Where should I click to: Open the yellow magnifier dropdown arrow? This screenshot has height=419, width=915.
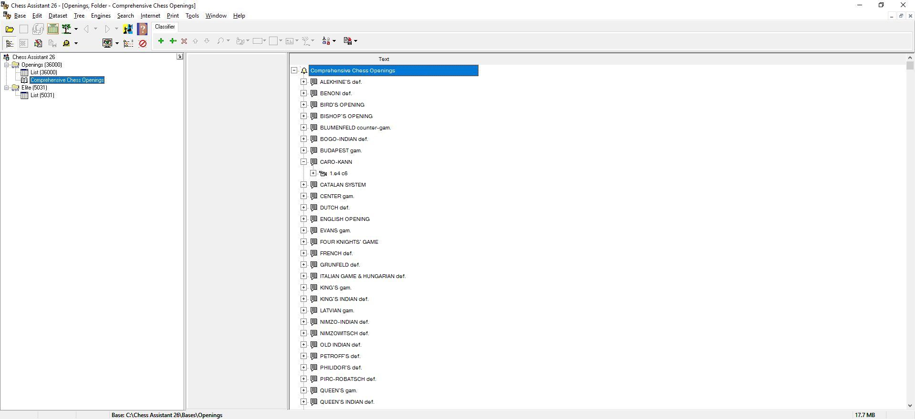[76, 43]
